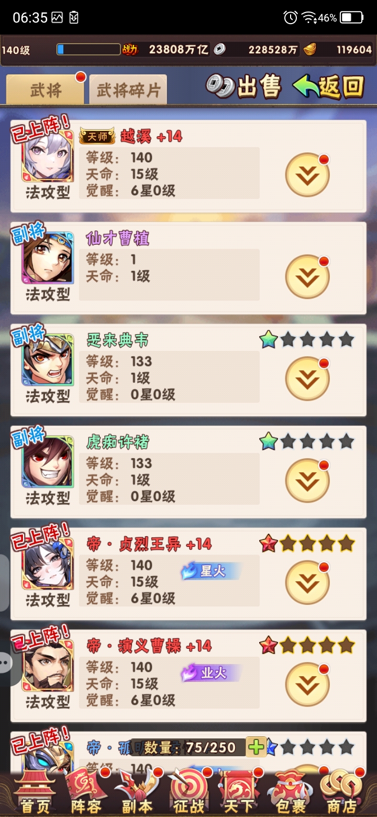Open the 商店 shop icon

click(341, 792)
